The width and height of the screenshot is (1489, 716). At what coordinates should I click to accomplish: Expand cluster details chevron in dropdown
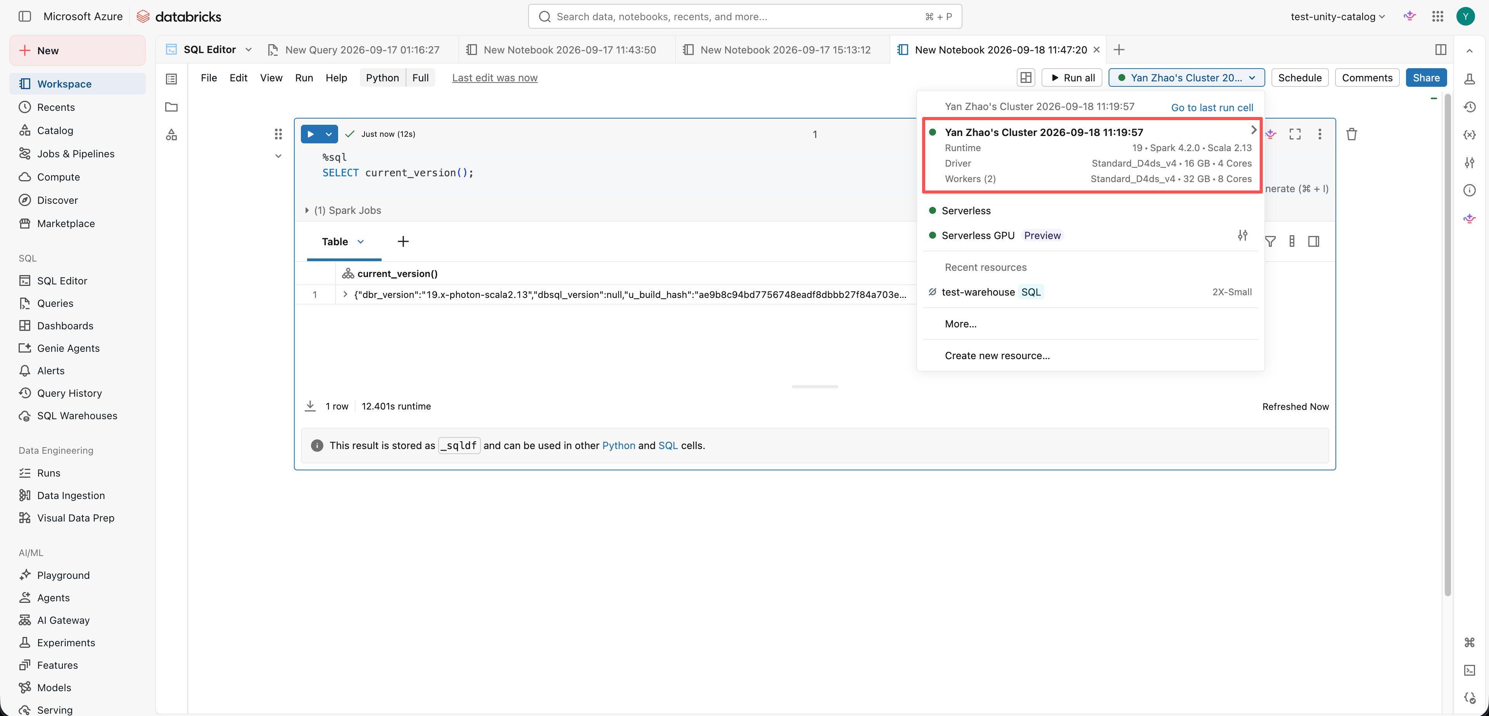(1253, 130)
